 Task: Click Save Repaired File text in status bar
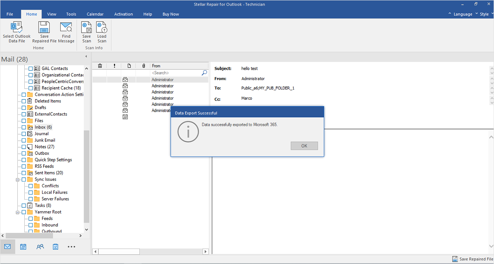pyautogui.click(x=476, y=259)
